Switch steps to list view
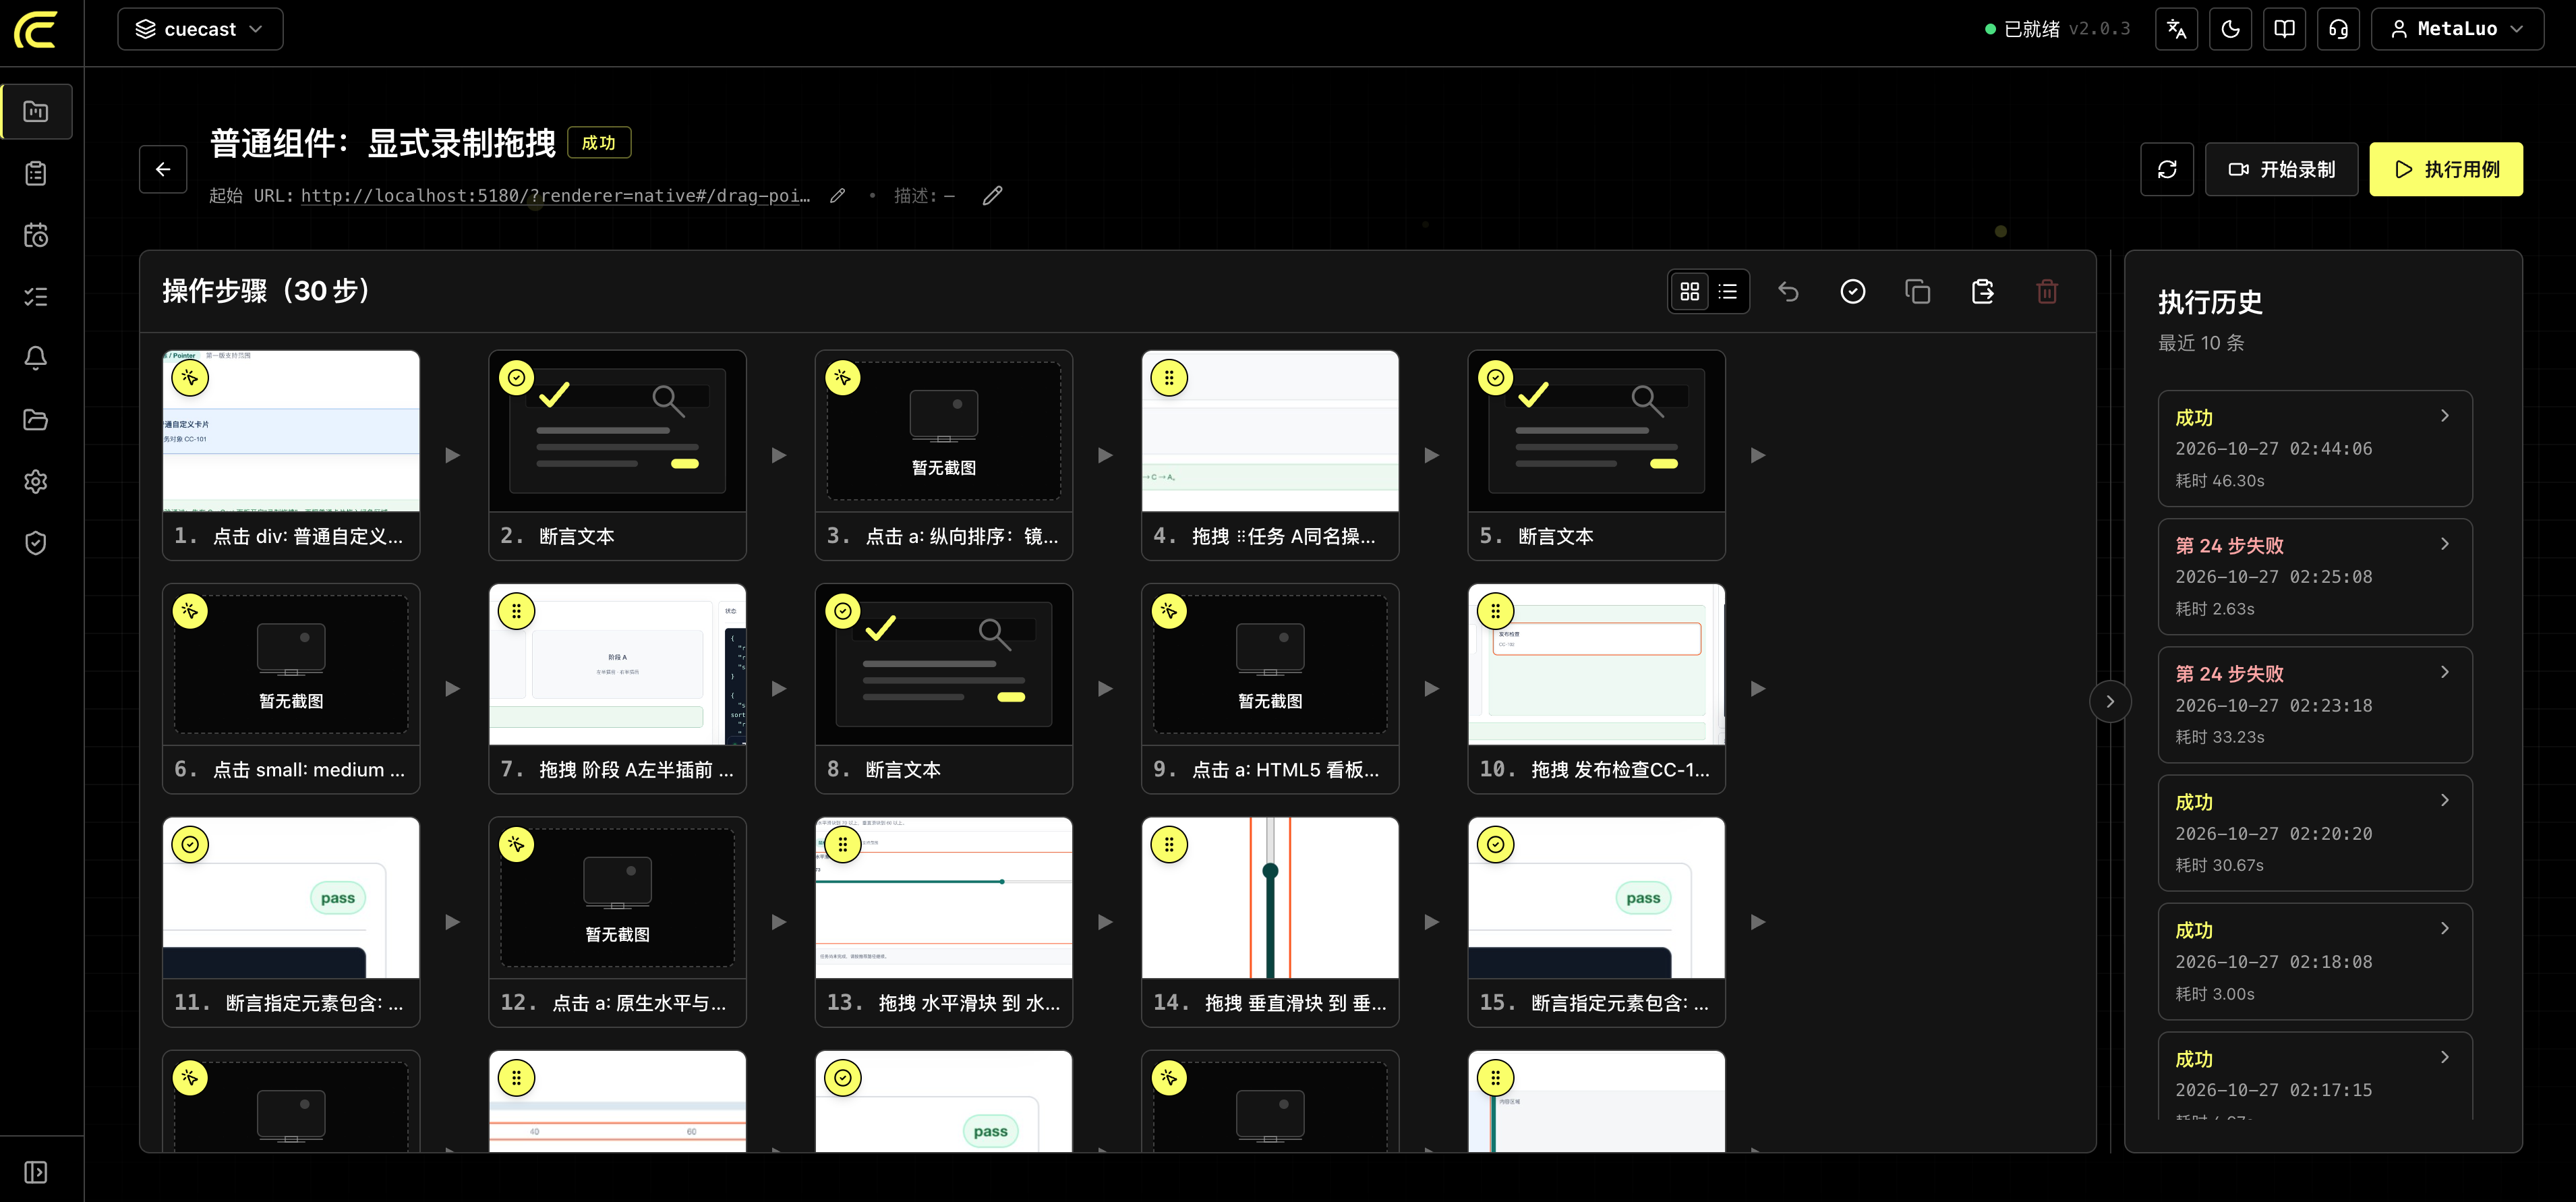 (1728, 292)
